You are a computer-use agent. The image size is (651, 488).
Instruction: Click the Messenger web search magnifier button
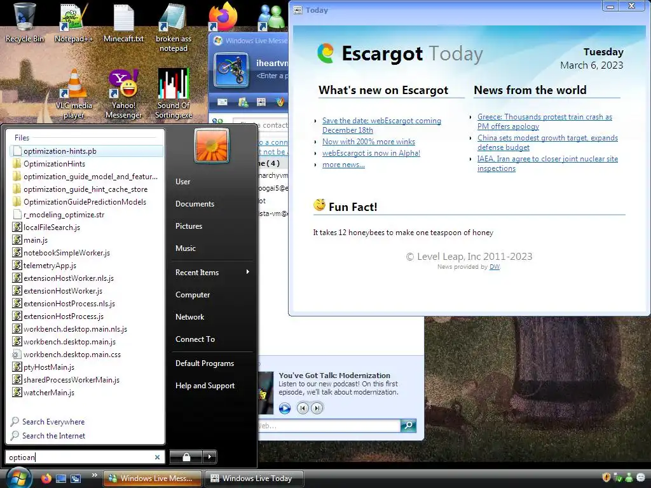(x=409, y=425)
